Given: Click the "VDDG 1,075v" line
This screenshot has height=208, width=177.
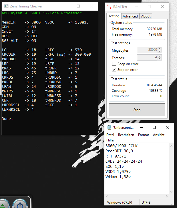Looking at the screenshot, I should coord(118,172).
